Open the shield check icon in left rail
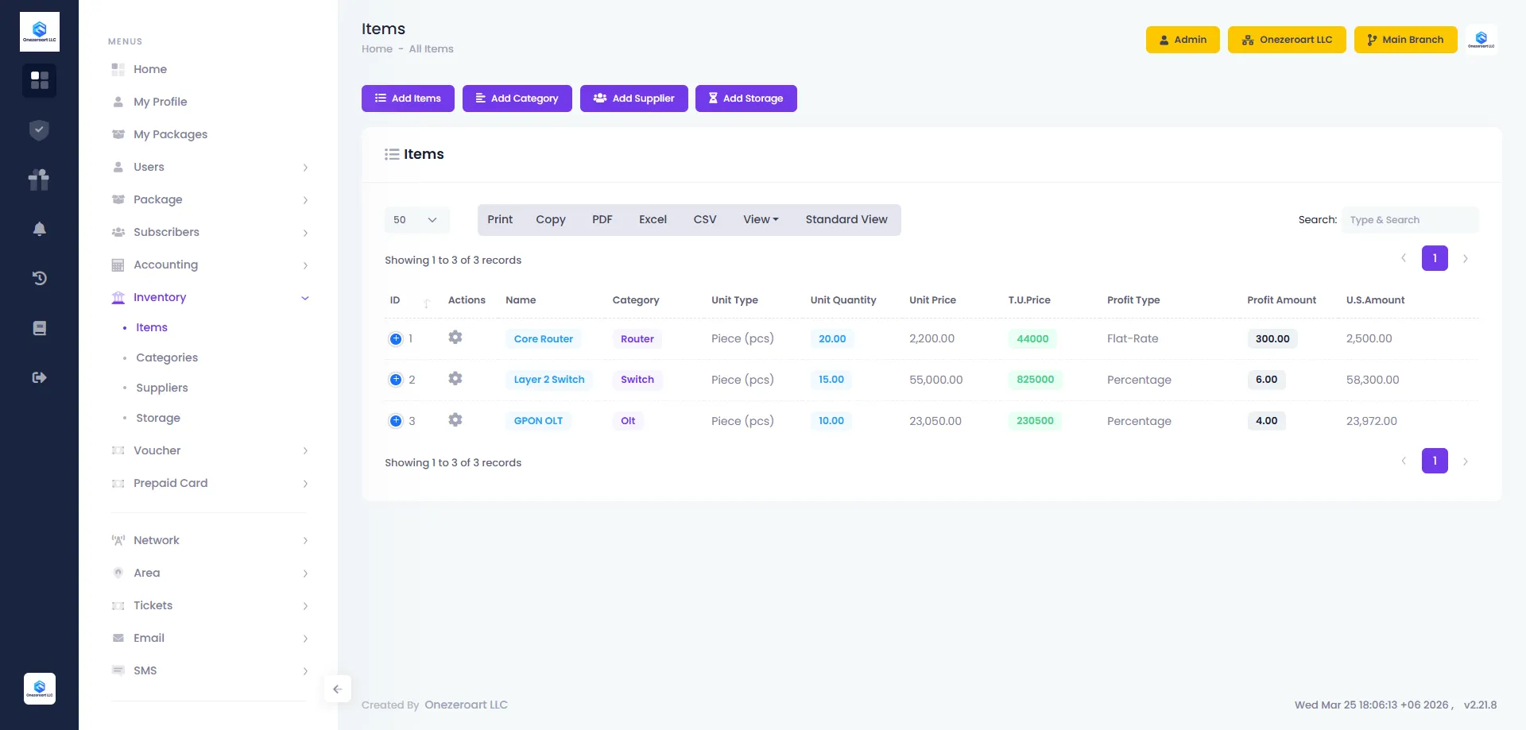 coord(39,130)
